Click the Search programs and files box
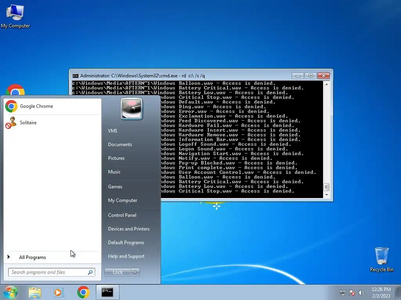This screenshot has height=300, width=401. click(x=51, y=272)
